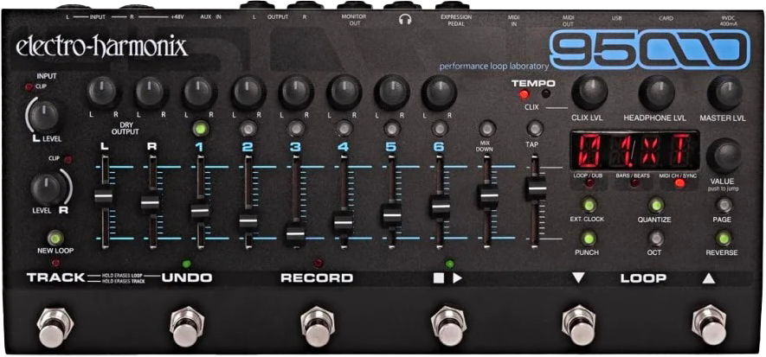The height and width of the screenshot is (357, 766).
Task: Stomp the loop up arrow footswitch
Action: coord(710,326)
